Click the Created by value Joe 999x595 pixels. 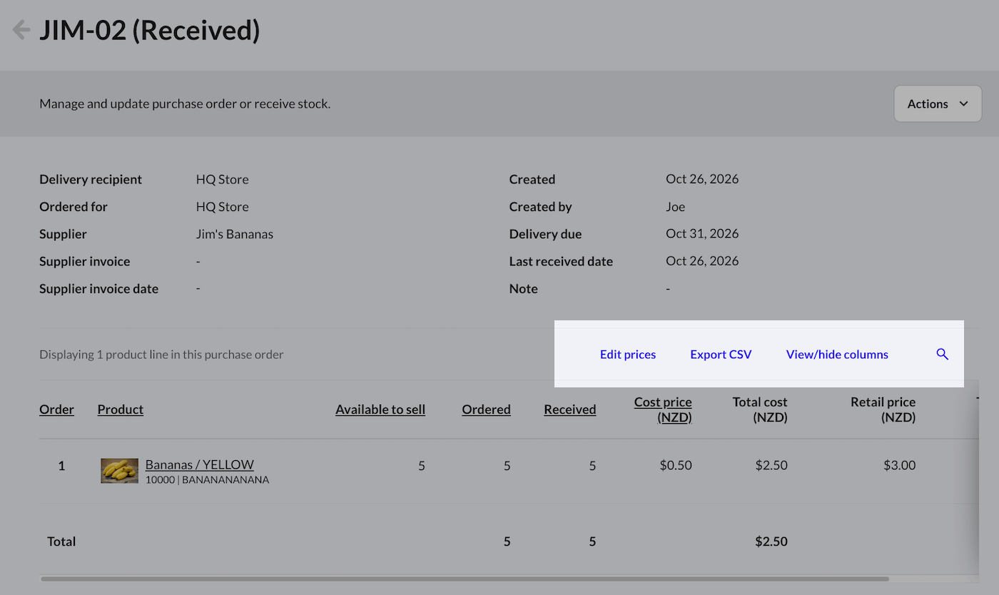click(675, 207)
